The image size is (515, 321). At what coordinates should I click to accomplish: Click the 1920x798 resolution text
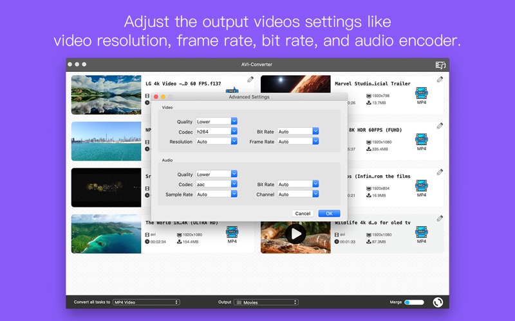[380, 96]
